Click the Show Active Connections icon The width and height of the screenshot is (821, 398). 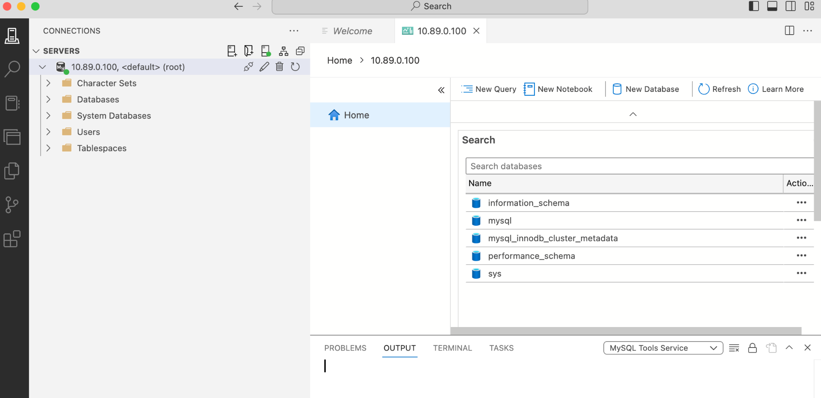tap(266, 51)
